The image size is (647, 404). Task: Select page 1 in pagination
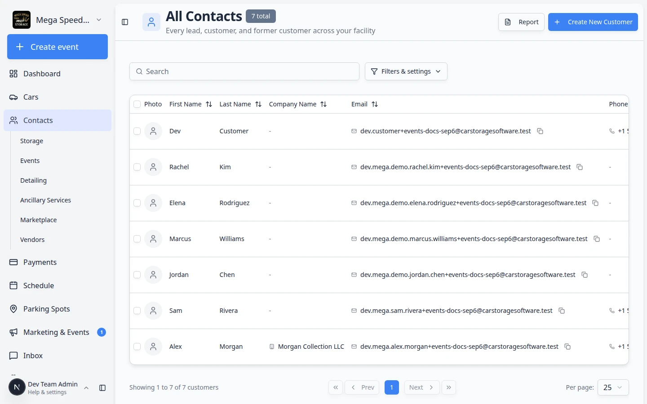click(392, 387)
